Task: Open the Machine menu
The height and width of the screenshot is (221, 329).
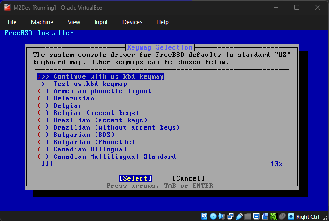Action: coord(42,22)
